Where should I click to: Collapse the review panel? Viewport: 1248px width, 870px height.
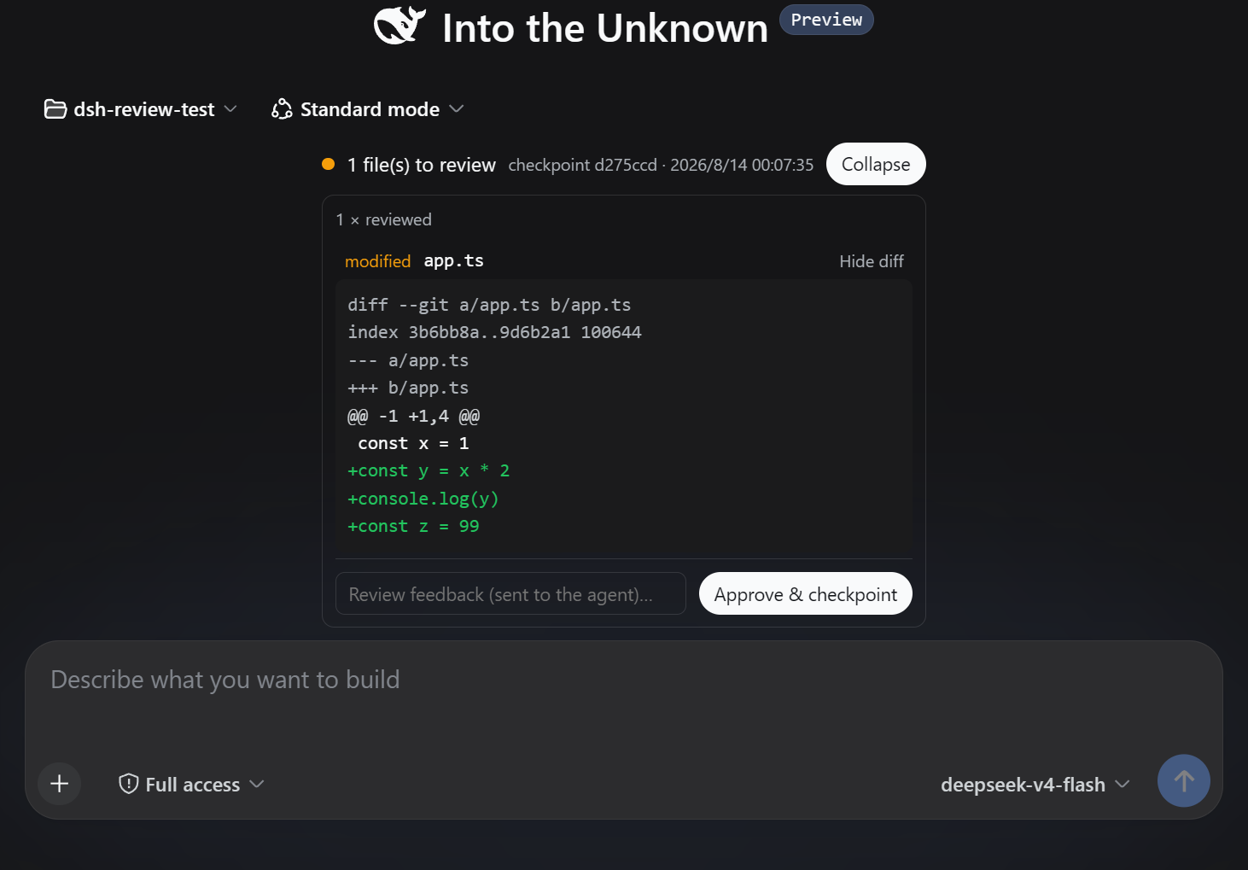click(x=876, y=164)
